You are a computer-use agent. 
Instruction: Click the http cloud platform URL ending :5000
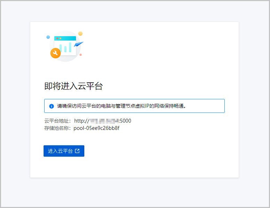pos(102,121)
